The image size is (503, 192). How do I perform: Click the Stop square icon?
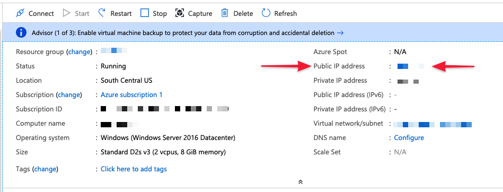click(x=145, y=13)
